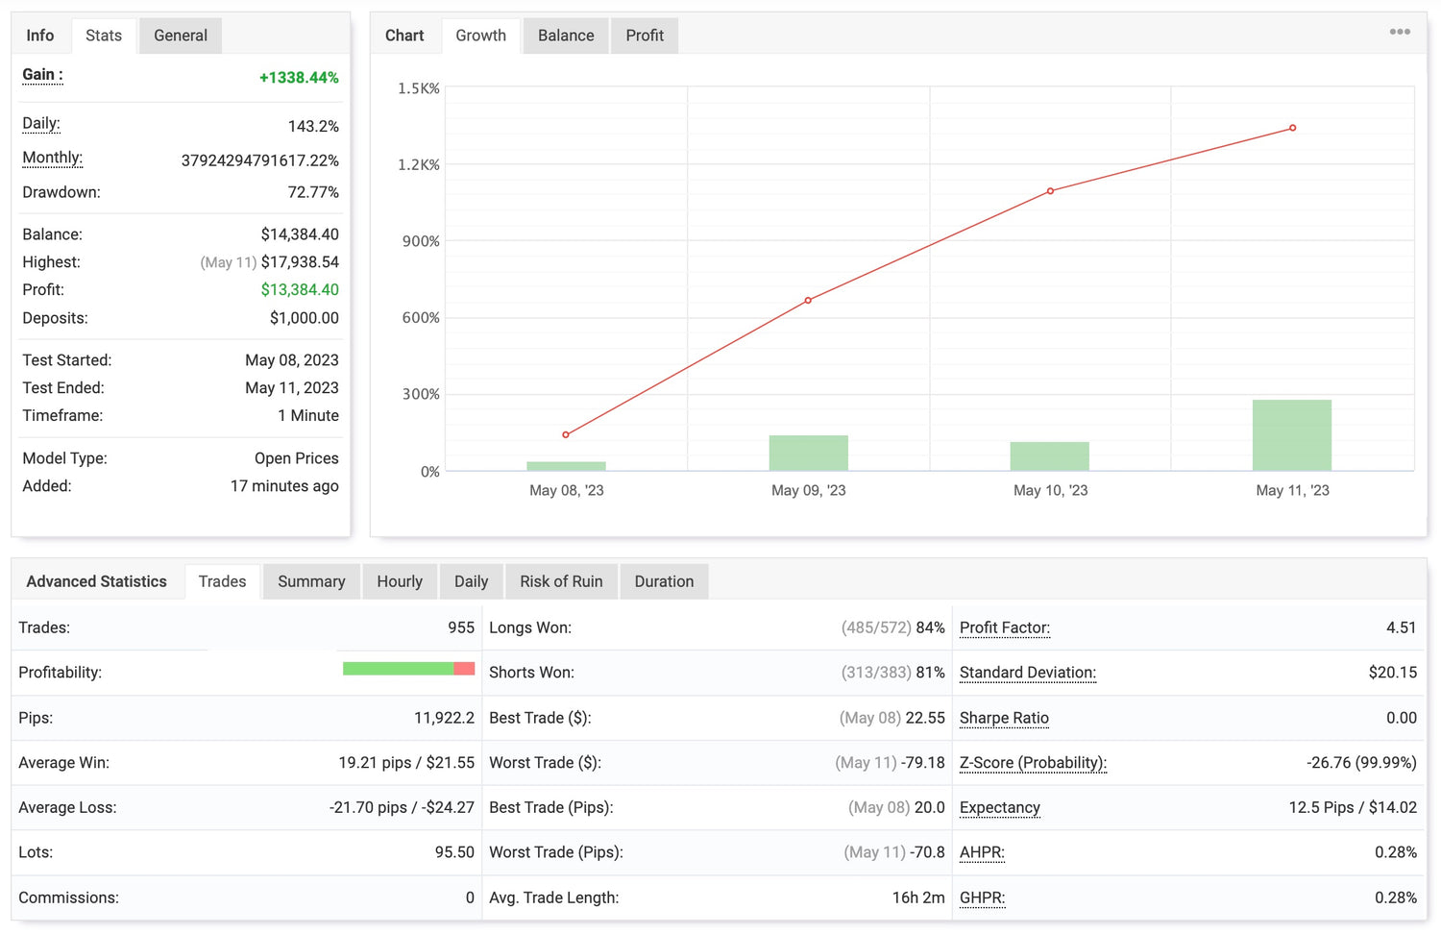Click the Z-Score (Probability) label
Screen dimensions: 1441x934
(x=1033, y=763)
